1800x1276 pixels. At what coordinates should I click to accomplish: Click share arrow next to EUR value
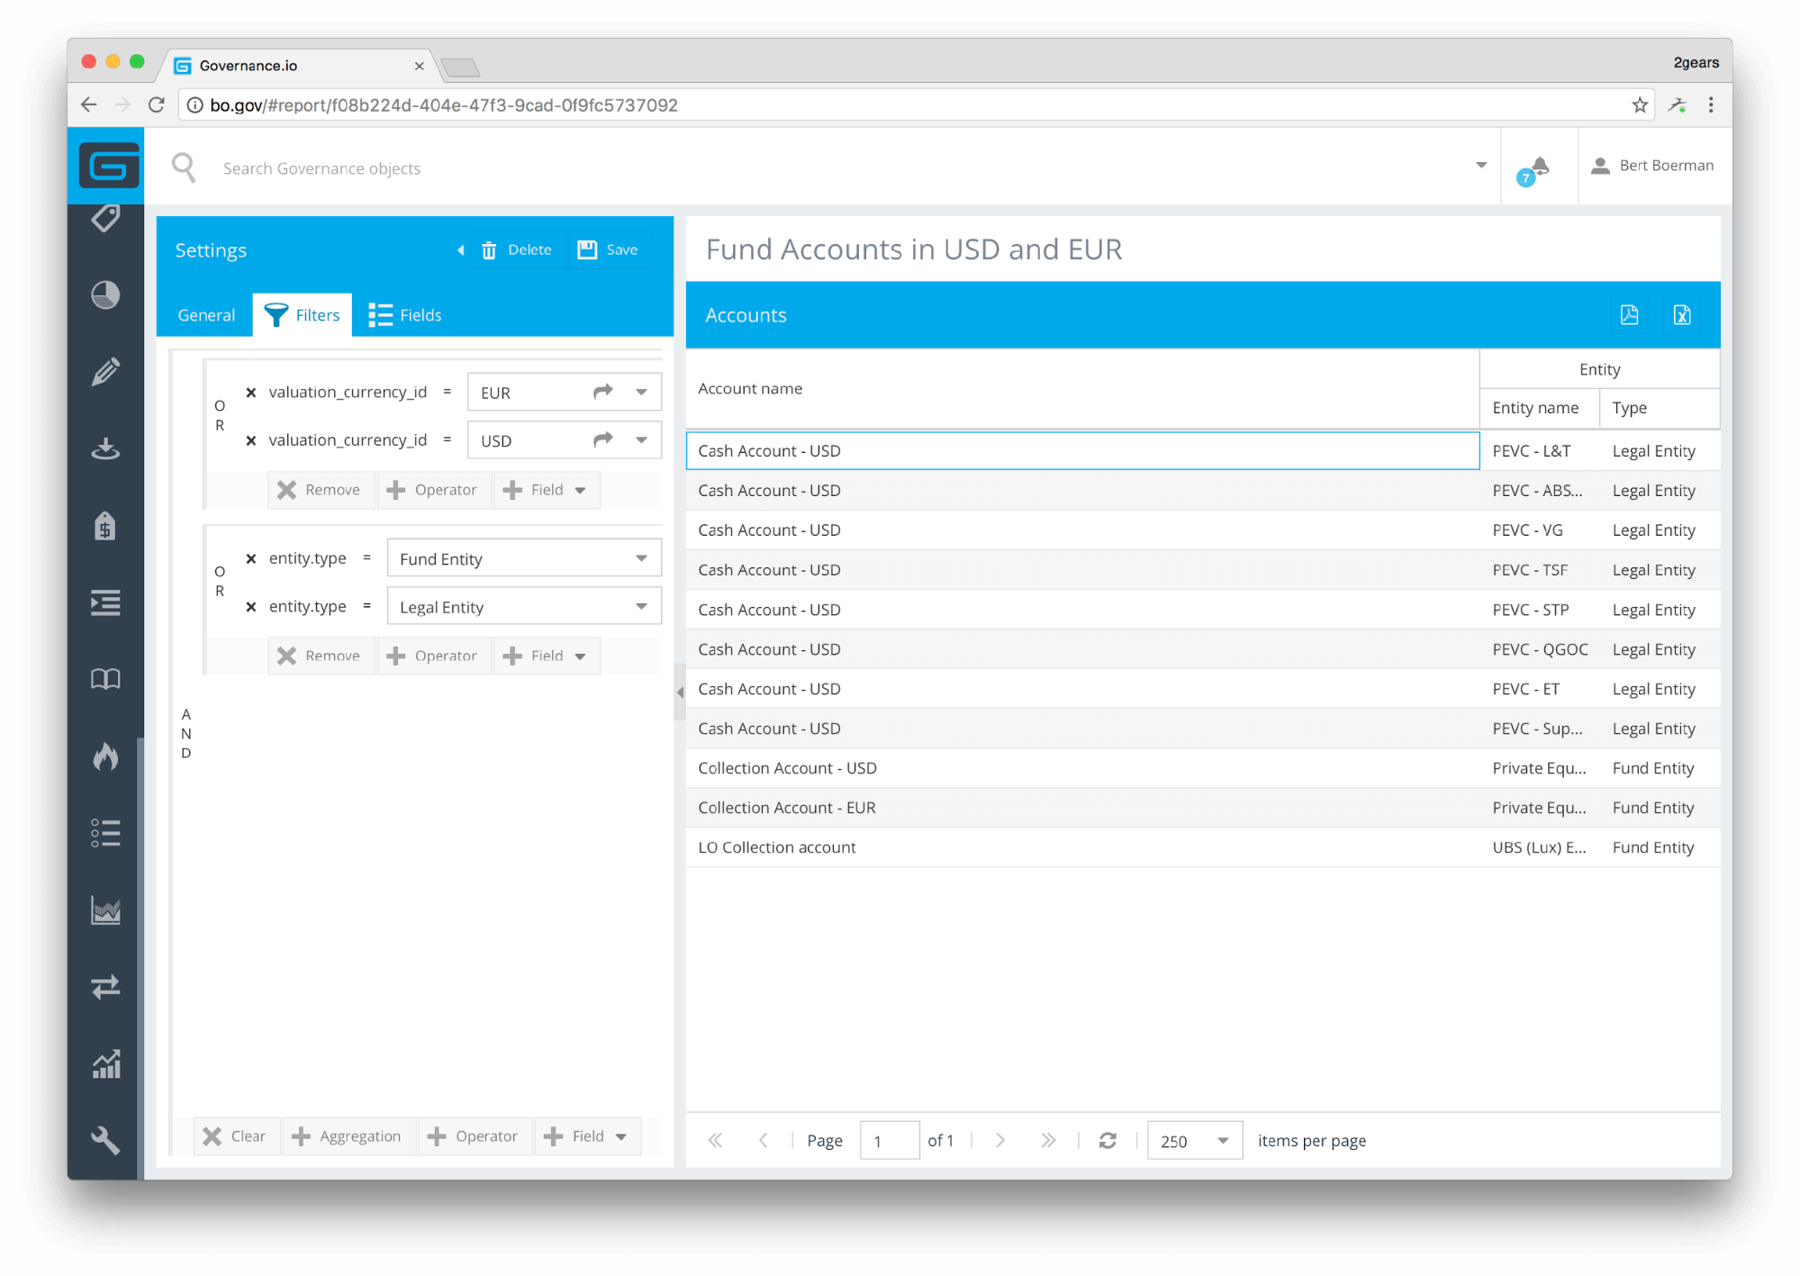(x=602, y=392)
